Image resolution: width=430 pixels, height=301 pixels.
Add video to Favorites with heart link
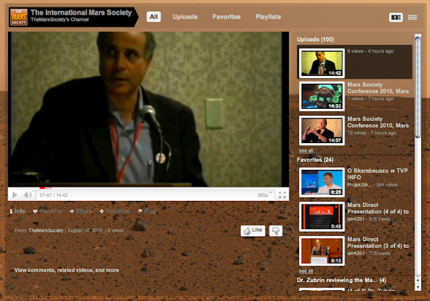47,211
